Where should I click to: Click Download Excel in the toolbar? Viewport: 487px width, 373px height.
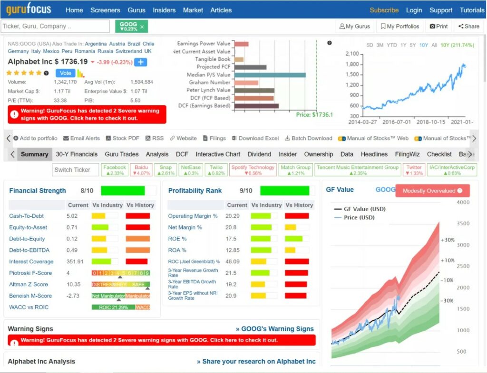[255, 138]
